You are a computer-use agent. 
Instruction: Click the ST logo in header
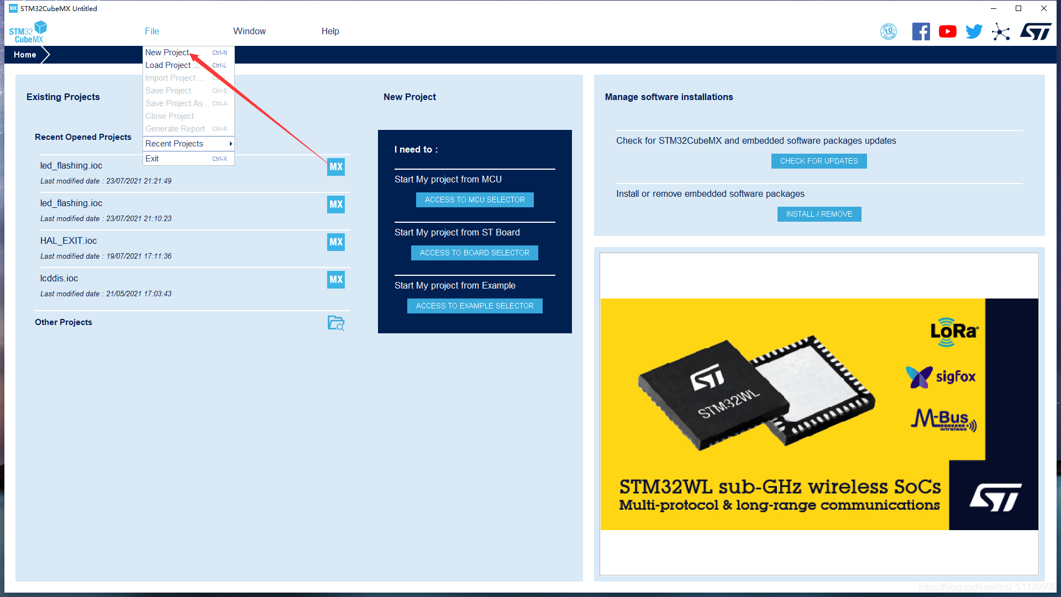1035,32
